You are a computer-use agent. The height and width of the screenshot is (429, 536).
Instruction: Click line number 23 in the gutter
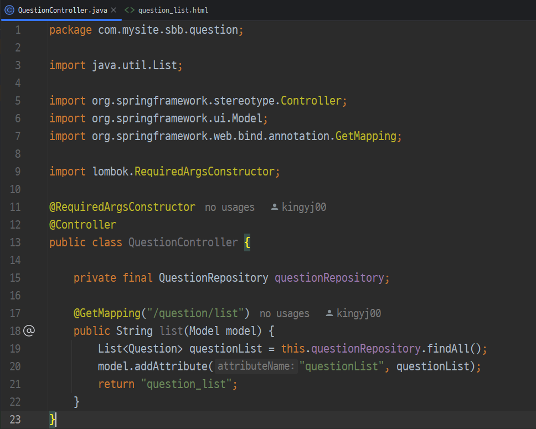[x=16, y=420]
